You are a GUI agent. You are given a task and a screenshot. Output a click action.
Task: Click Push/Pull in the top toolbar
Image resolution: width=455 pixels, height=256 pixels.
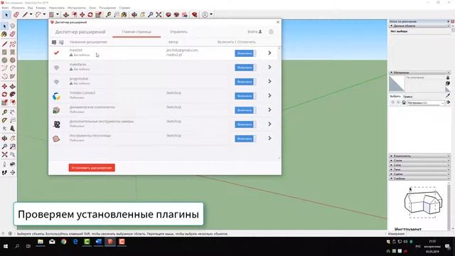pyautogui.click(x=66, y=14)
